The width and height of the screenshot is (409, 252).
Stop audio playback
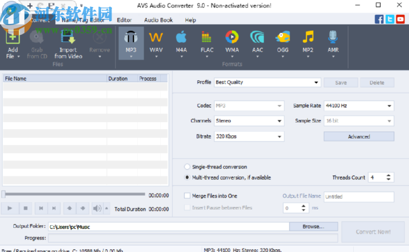point(25,208)
